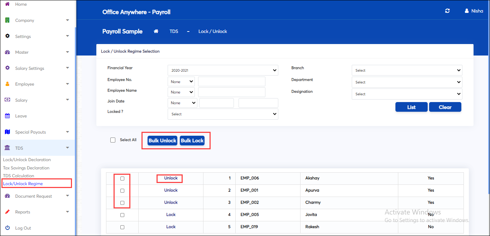Open Lock/Unlock Regime submenu item
The image size is (490, 236).
pyautogui.click(x=23, y=184)
